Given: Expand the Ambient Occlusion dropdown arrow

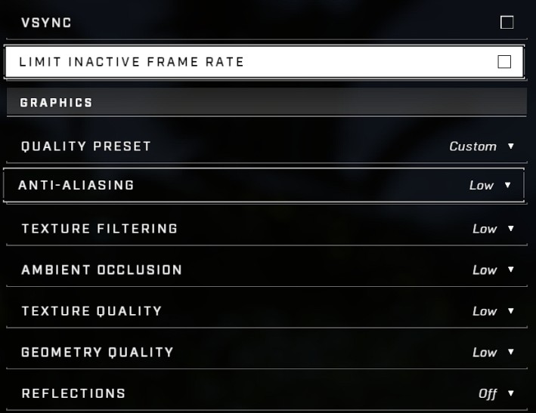Looking at the screenshot, I should click(511, 270).
